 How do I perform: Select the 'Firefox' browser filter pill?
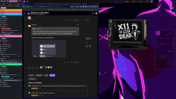[4, 6]
